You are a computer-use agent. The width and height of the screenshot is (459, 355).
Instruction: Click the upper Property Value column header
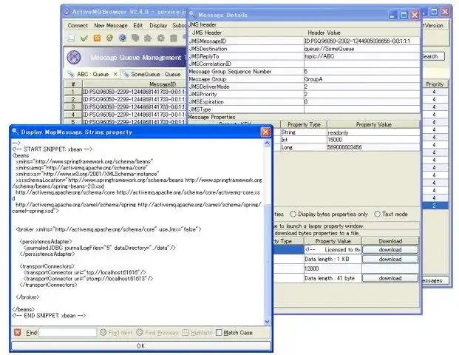point(373,124)
